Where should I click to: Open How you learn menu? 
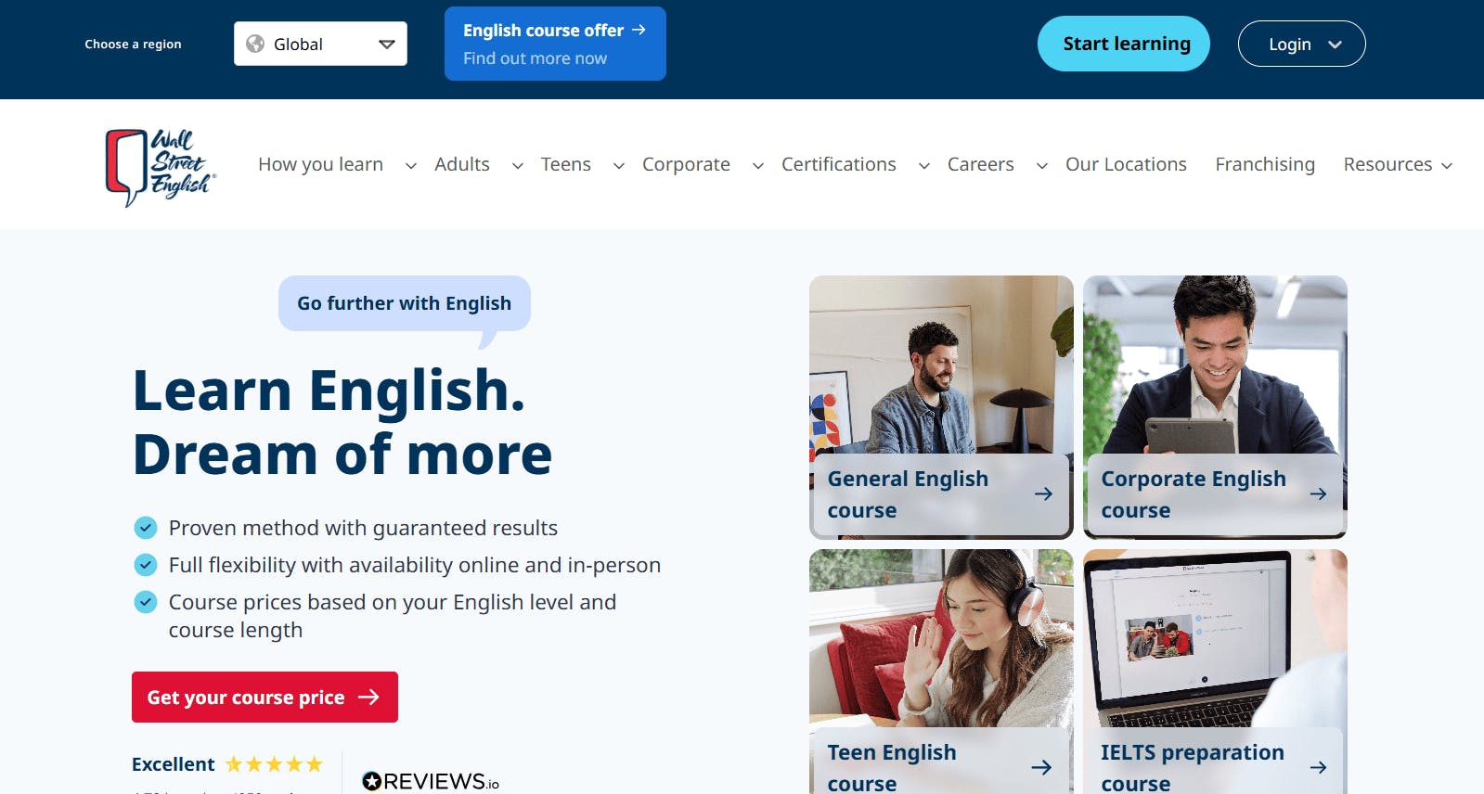[x=320, y=164]
